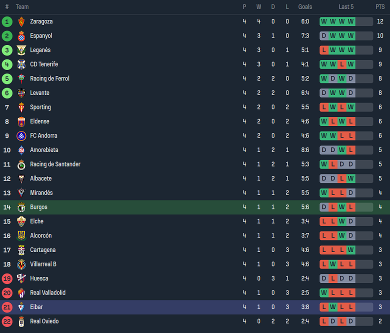The width and height of the screenshot is (390, 333).
Task: Open the Racing de Santander team link
Action: point(55,164)
